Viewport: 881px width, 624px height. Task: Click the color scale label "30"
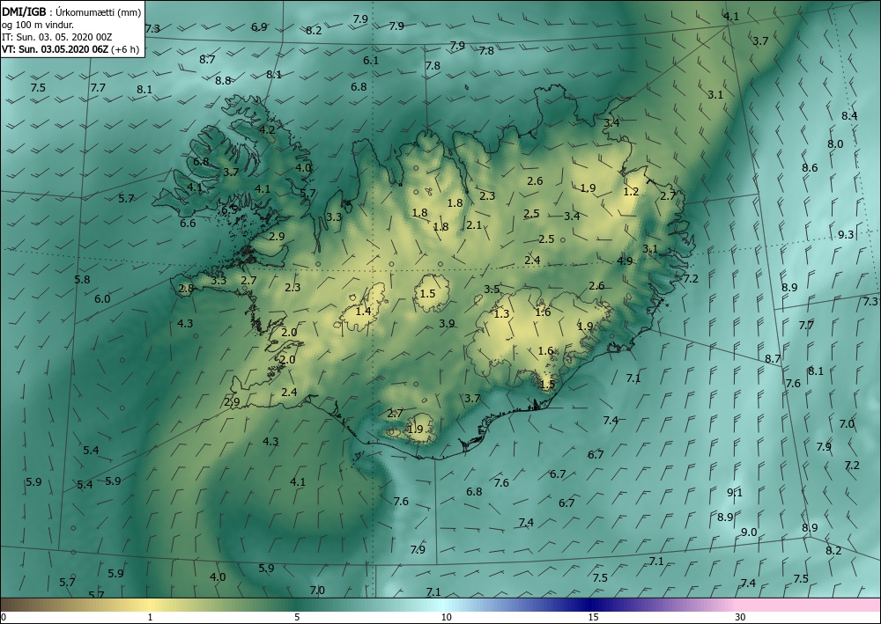[741, 617]
